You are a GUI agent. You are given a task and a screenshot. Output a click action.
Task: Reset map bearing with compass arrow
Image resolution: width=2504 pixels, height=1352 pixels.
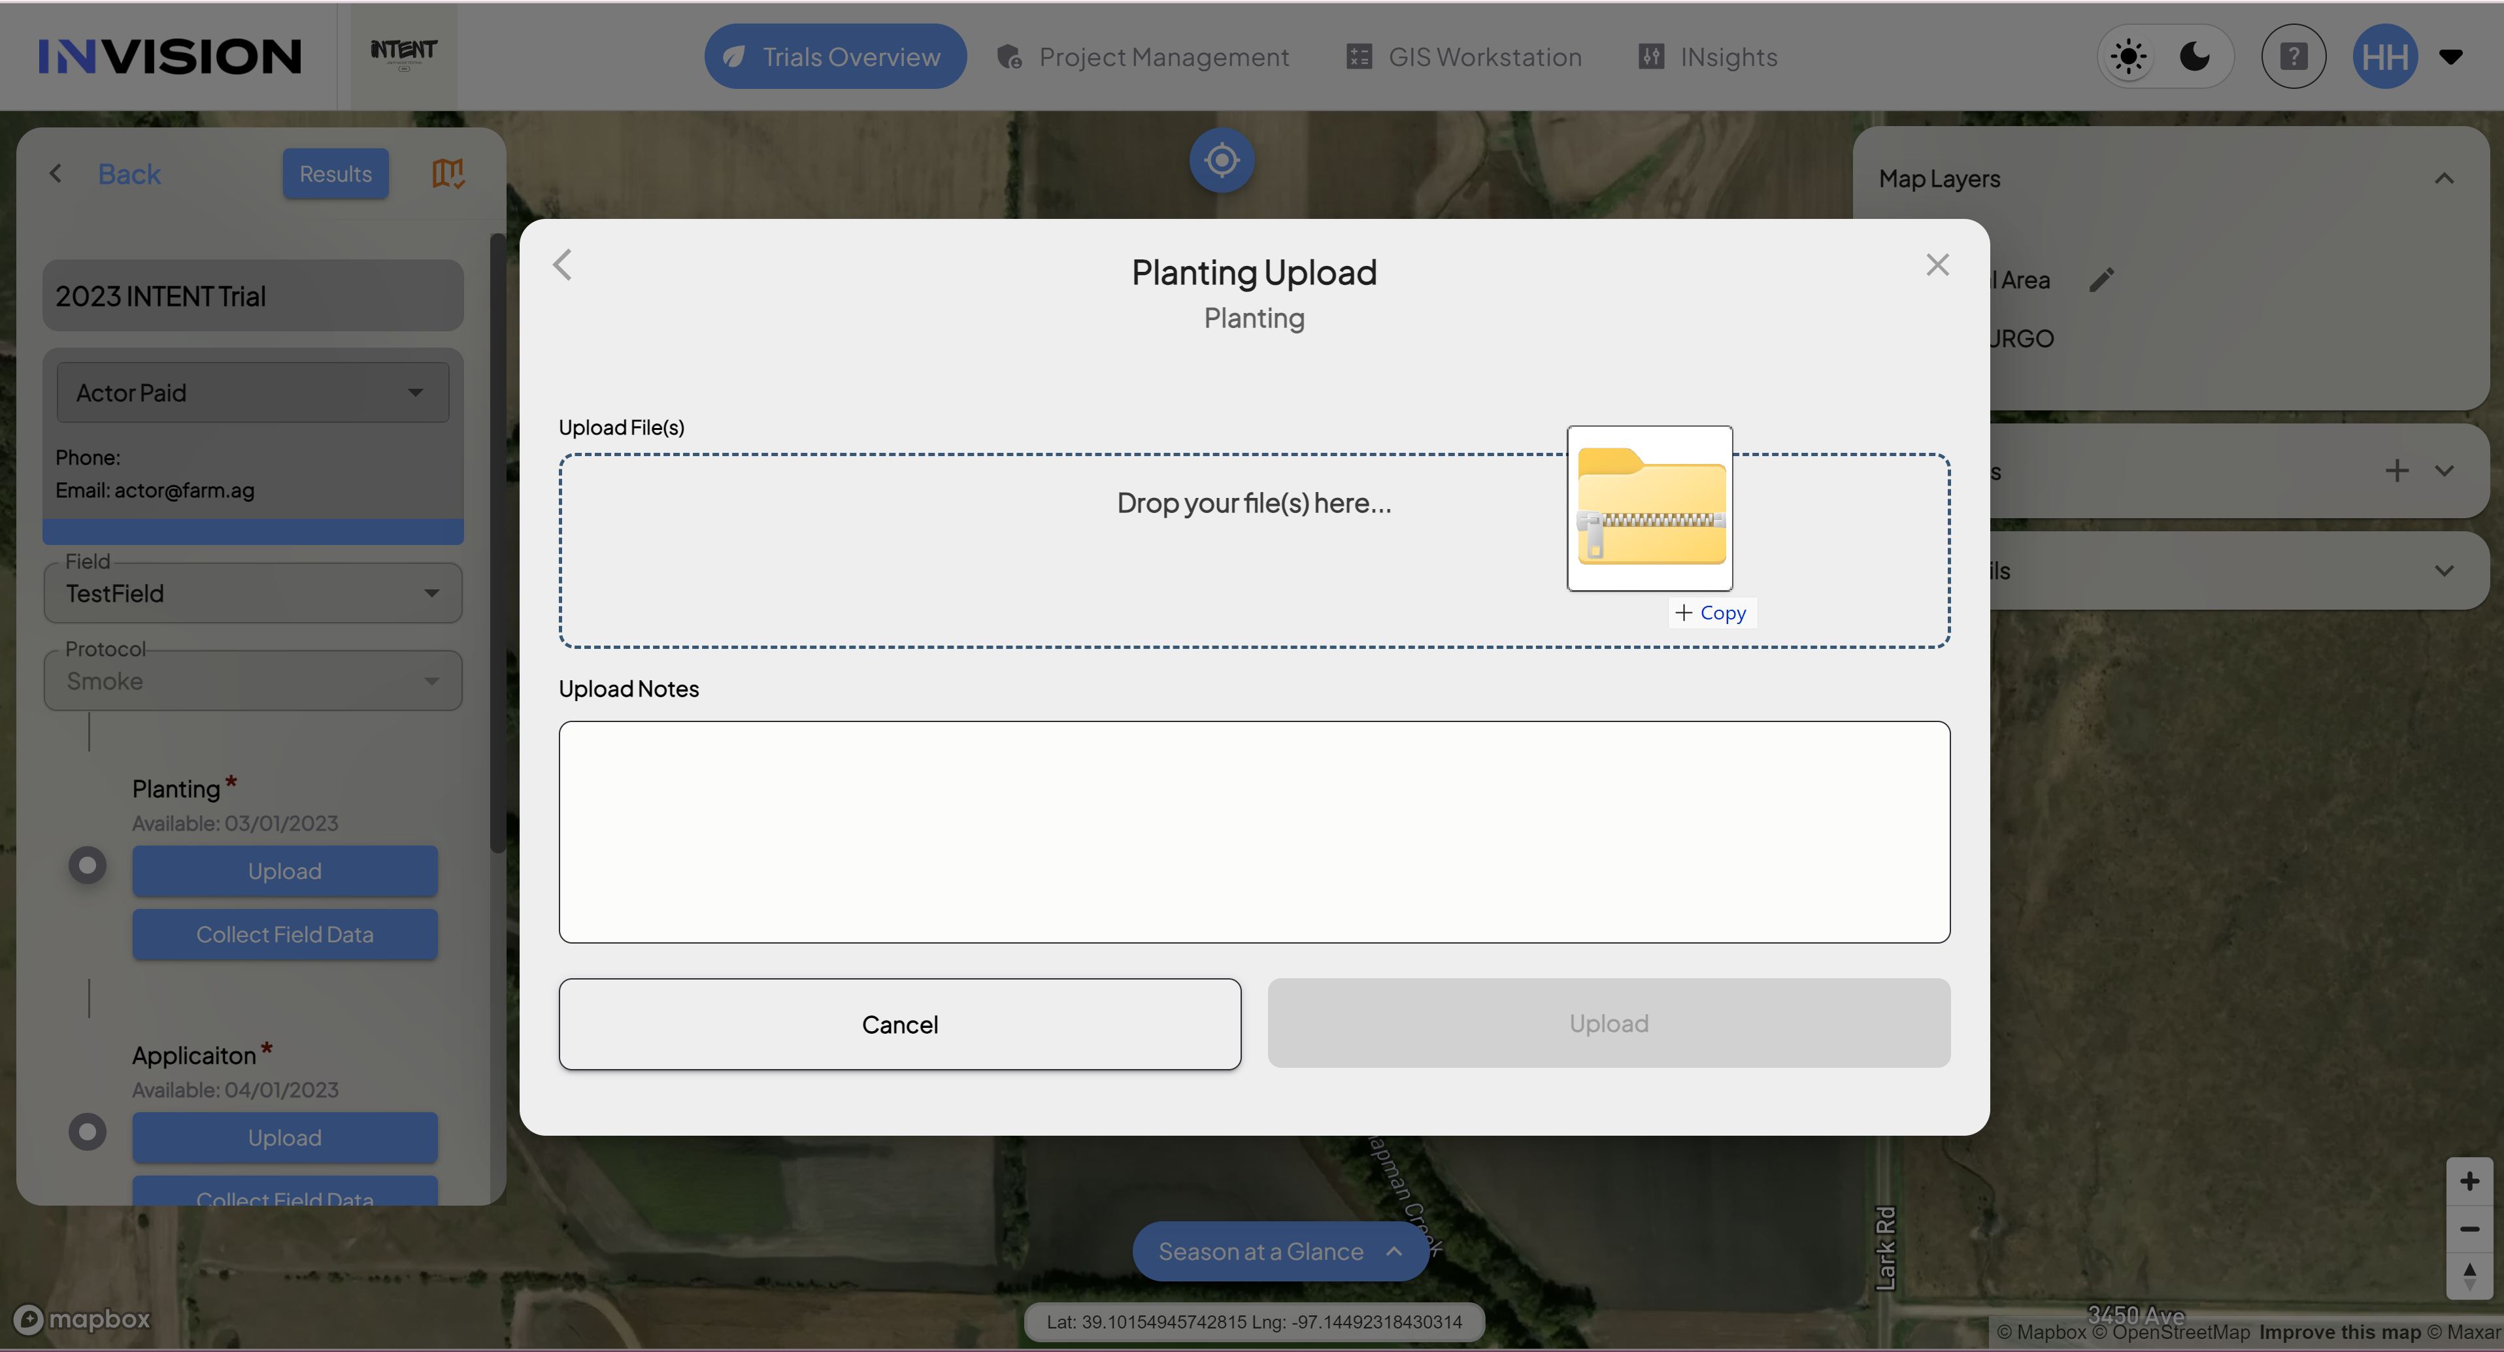[2469, 1275]
